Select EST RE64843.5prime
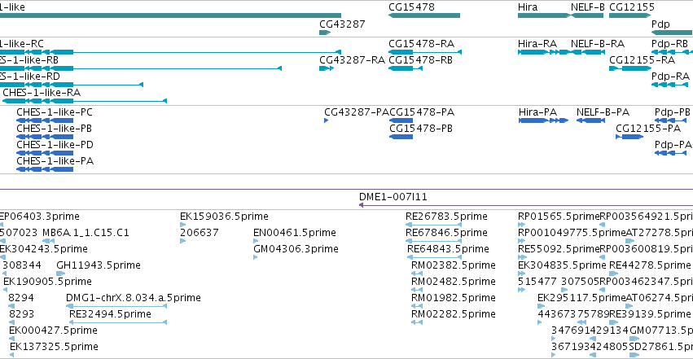Viewport: 693px width, 359px height. 435,257
